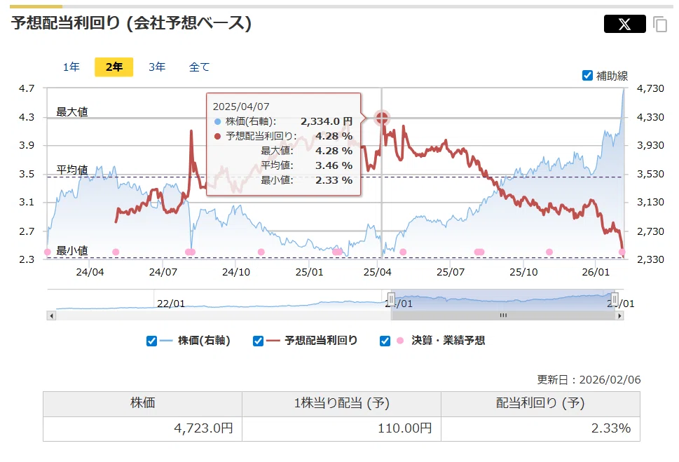This screenshot has height=462, width=679.
Task: Share chart via the X button
Action: click(624, 24)
